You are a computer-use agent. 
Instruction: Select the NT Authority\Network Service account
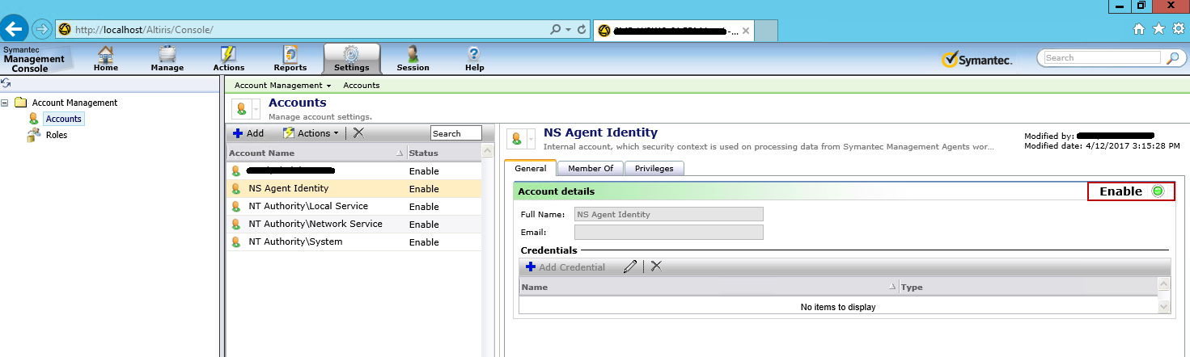tap(315, 224)
